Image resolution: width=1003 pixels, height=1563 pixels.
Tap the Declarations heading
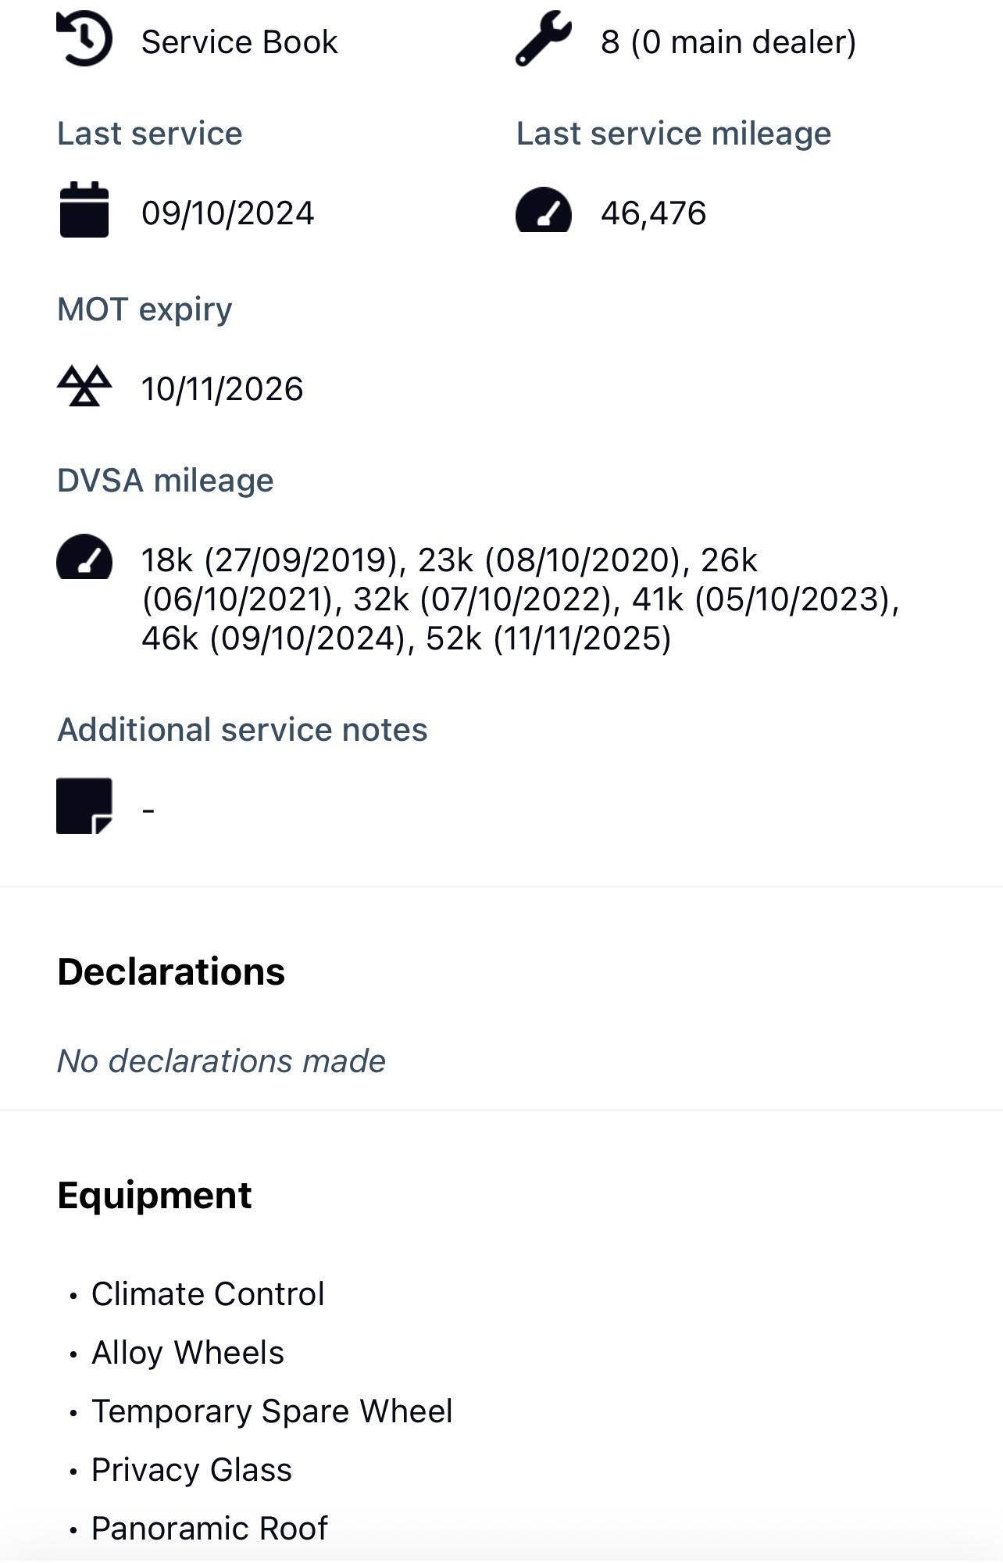(x=171, y=972)
